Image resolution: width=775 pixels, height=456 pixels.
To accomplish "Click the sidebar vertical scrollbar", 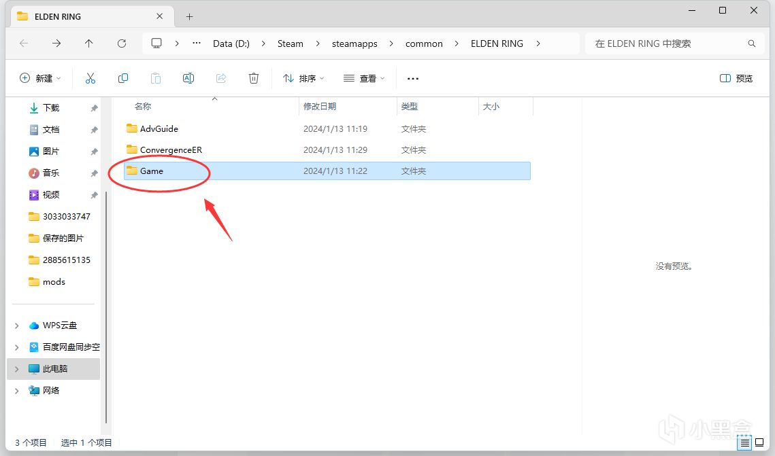I will [x=106, y=306].
